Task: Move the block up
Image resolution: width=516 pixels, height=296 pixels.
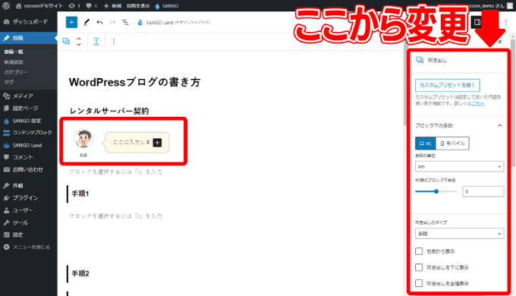Action: coord(79,39)
